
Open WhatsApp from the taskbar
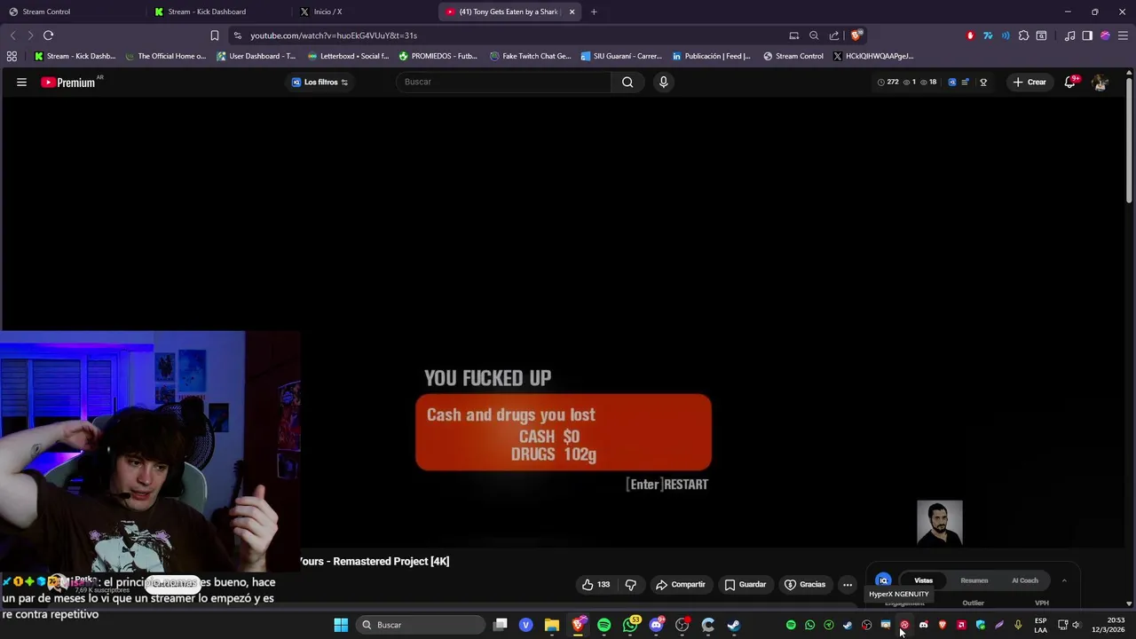(x=631, y=625)
